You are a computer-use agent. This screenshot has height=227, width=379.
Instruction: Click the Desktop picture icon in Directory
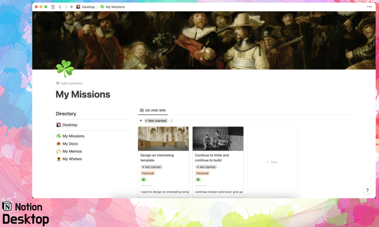[x=58, y=125]
